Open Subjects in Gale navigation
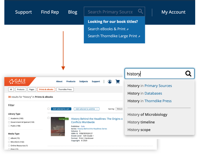The height and width of the screenshot is (154, 199). click(x=83, y=81)
